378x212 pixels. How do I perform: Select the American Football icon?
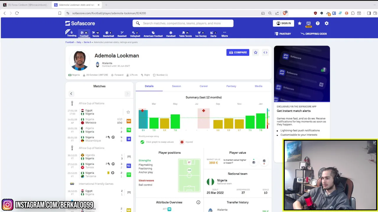coord(153,34)
